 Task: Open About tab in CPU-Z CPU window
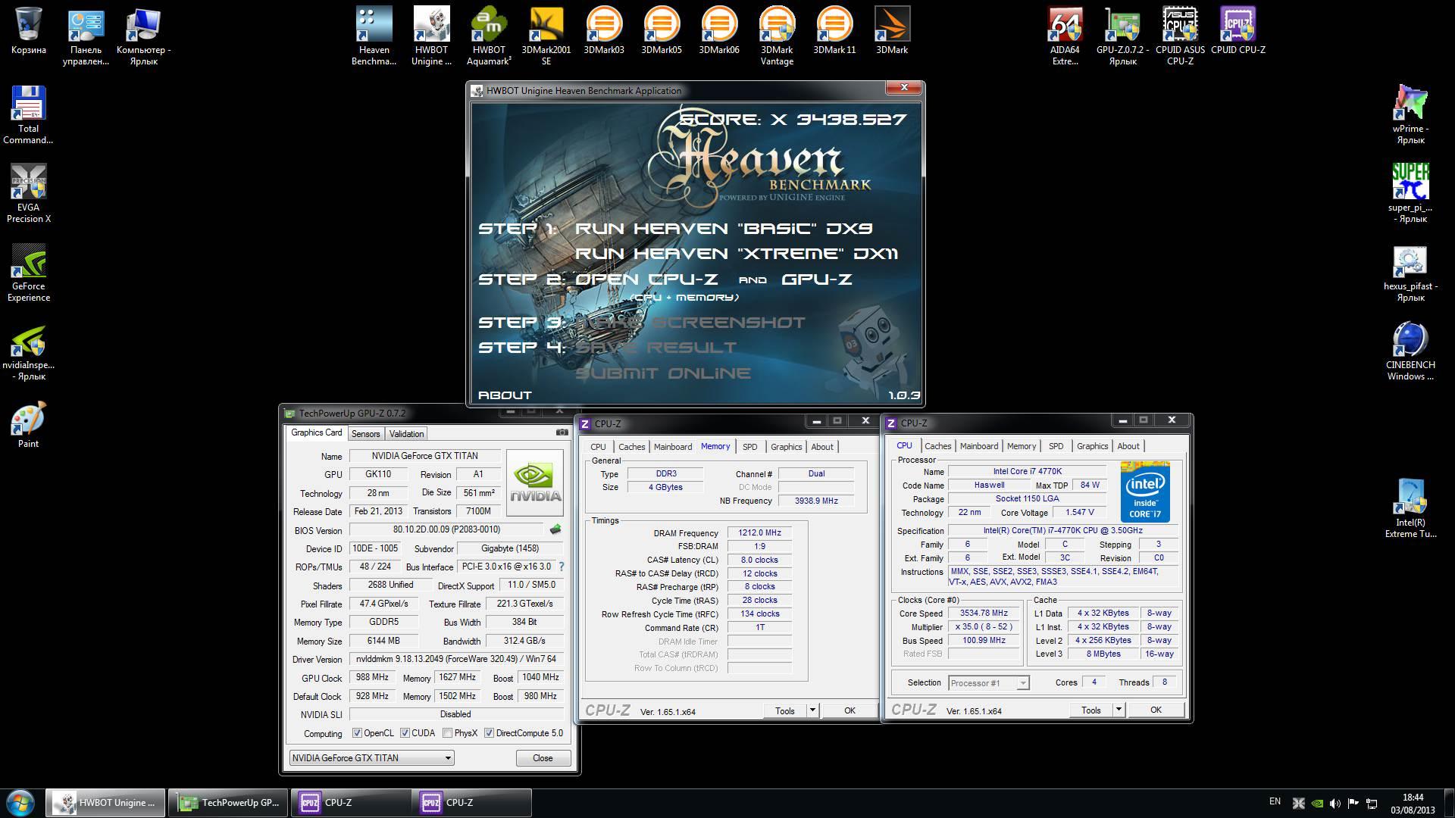[x=1128, y=446]
